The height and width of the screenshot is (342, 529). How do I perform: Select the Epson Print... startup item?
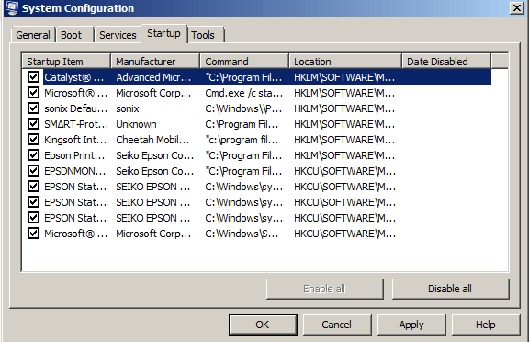coord(74,155)
